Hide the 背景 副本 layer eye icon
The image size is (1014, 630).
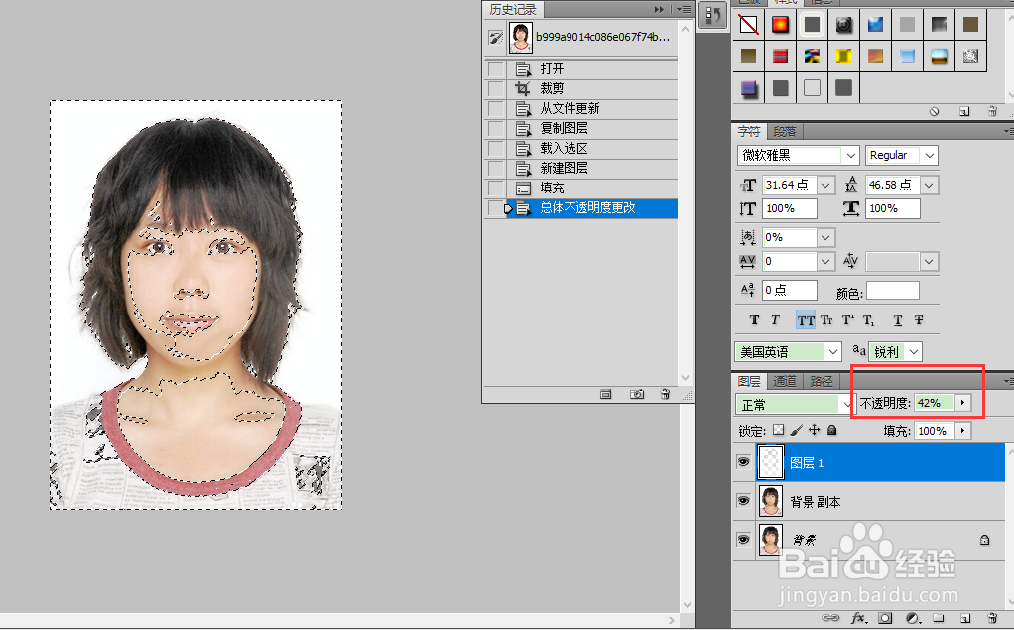744,501
